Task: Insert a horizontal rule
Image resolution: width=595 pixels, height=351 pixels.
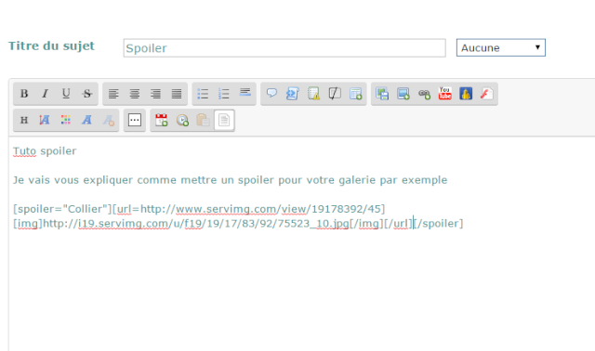Action: (245, 93)
